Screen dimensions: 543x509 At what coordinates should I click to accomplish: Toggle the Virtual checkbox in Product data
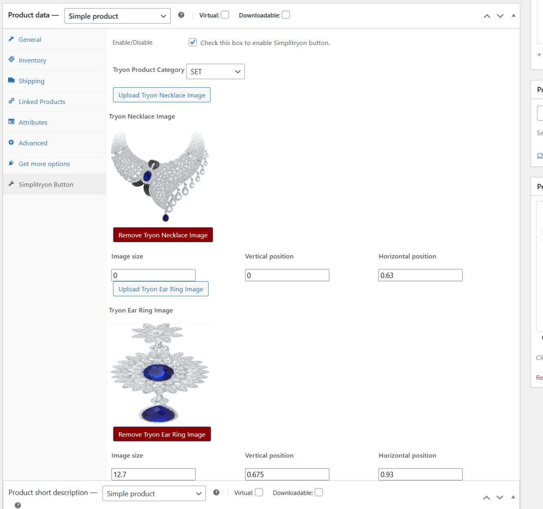pos(225,15)
